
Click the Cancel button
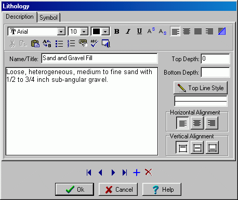coord(118,189)
